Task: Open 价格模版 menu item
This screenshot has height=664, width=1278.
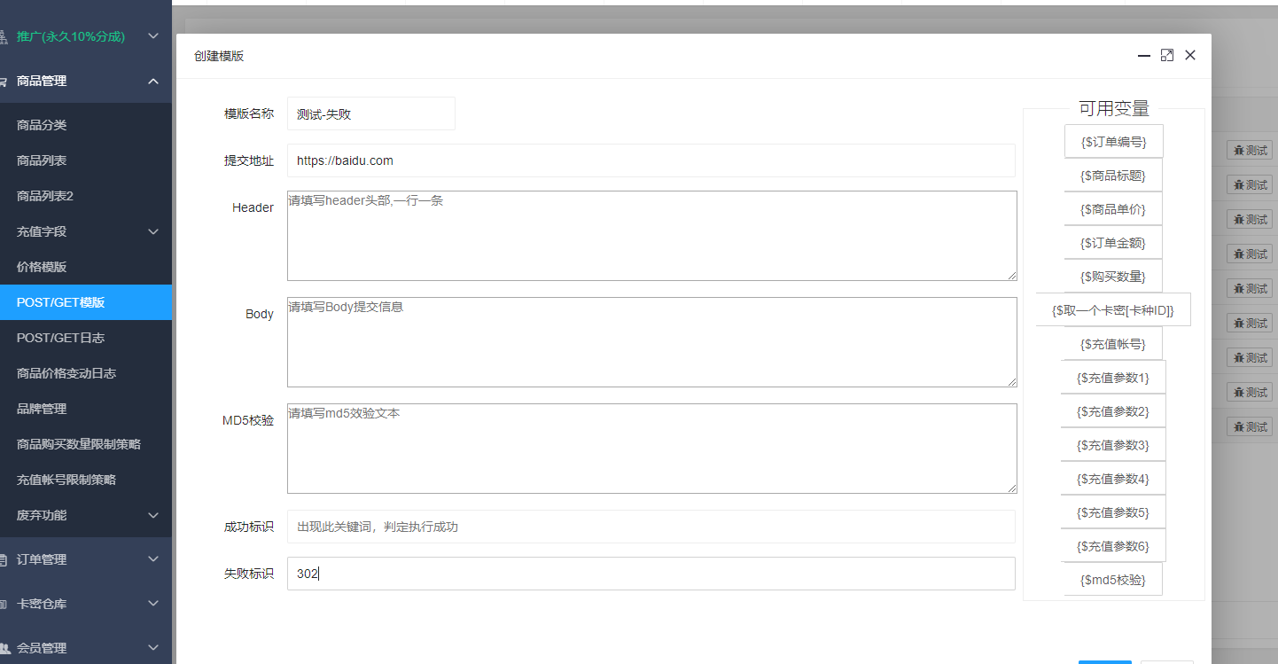Action: click(86, 267)
